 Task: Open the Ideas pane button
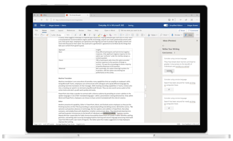point(189,35)
